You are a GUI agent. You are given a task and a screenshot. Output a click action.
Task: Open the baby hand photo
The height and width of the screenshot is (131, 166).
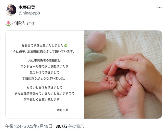123,74
